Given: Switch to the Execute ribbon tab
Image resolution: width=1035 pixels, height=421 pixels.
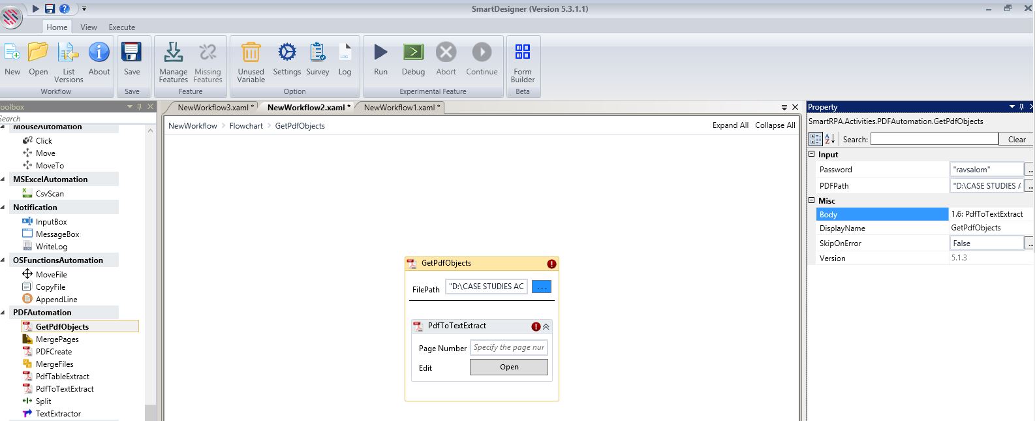Looking at the screenshot, I should click(x=122, y=27).
